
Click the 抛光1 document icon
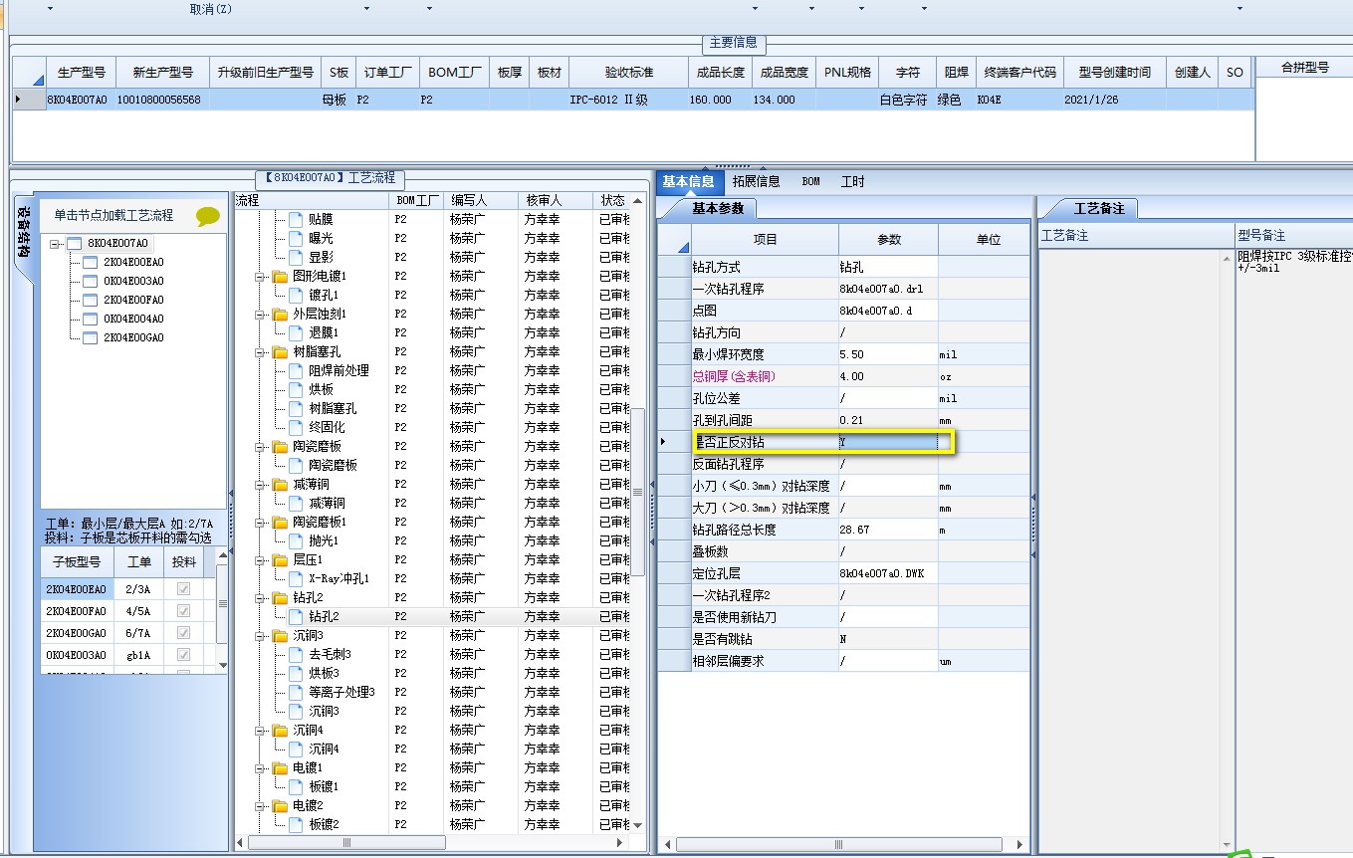coord(296,540)
